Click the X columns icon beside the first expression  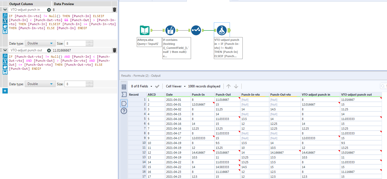5,21
